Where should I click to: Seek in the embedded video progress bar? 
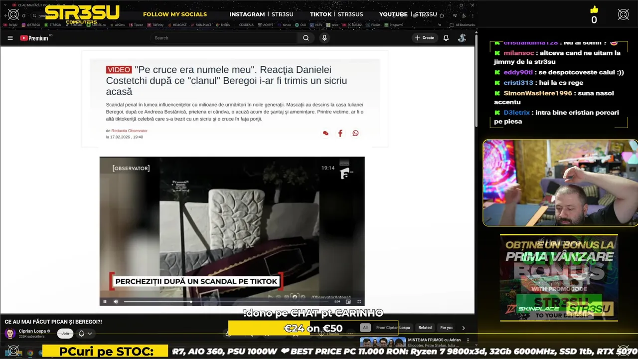tap(227, 302)
